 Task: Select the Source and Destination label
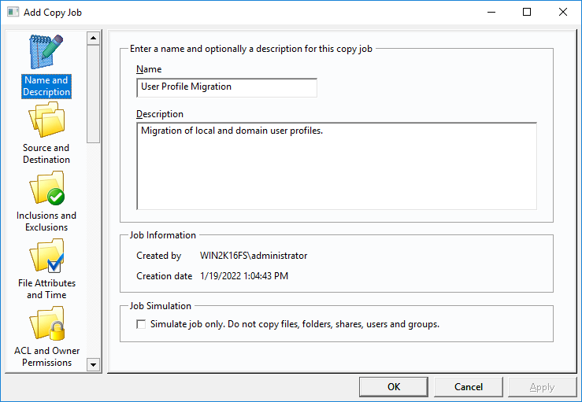[x=46, y=153]
